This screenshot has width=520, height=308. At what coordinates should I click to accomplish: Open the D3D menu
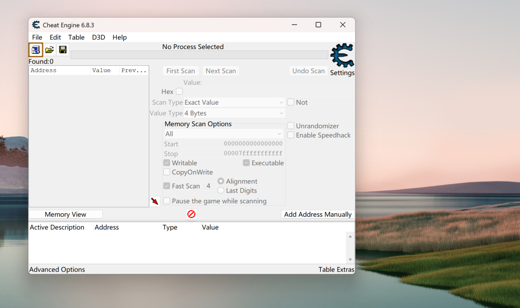click(x=99, y=37)
